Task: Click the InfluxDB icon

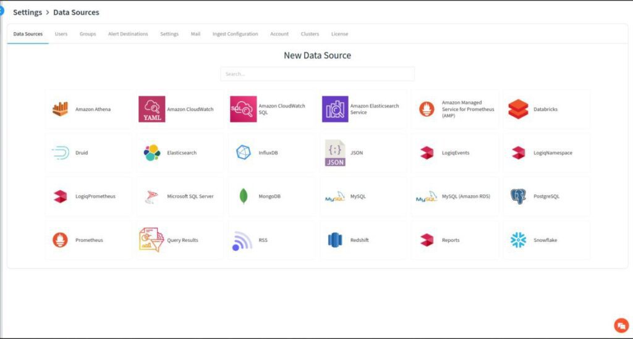Action: [x=244, y=153]
